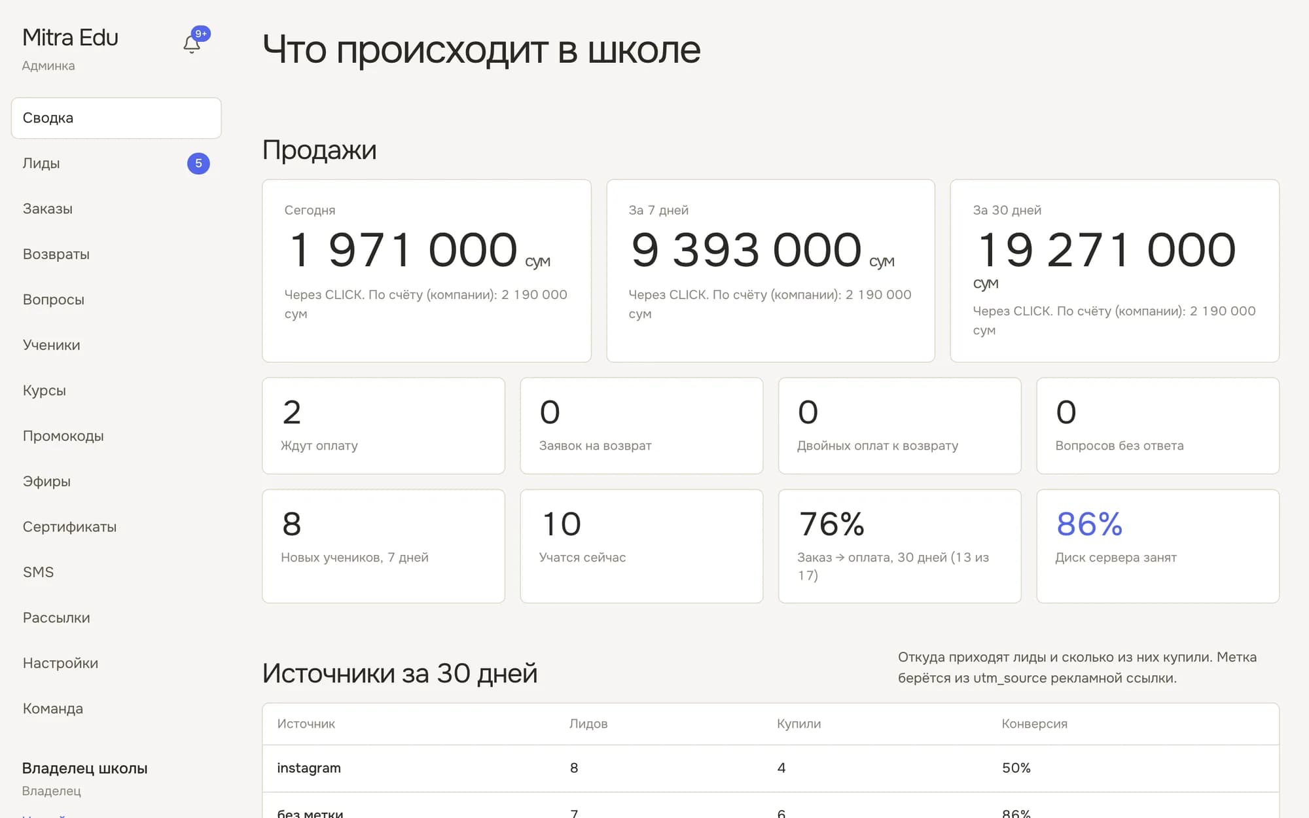Click the Mitra Edu logo title
This screenshot has height=818, width=1309.
click(70, 37)
